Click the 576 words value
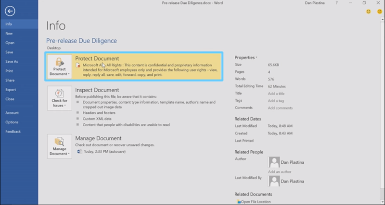Viewport: 385px width, 205px height. 271,79
